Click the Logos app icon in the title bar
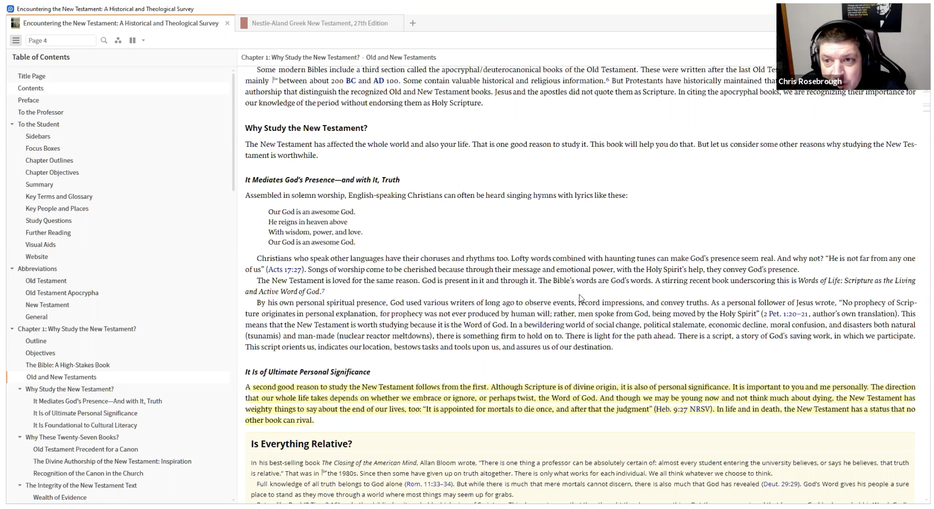The width and height of the screenshot is (934, 509). point(10,9)
